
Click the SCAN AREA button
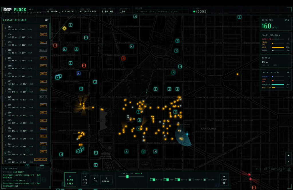point(70,180)
